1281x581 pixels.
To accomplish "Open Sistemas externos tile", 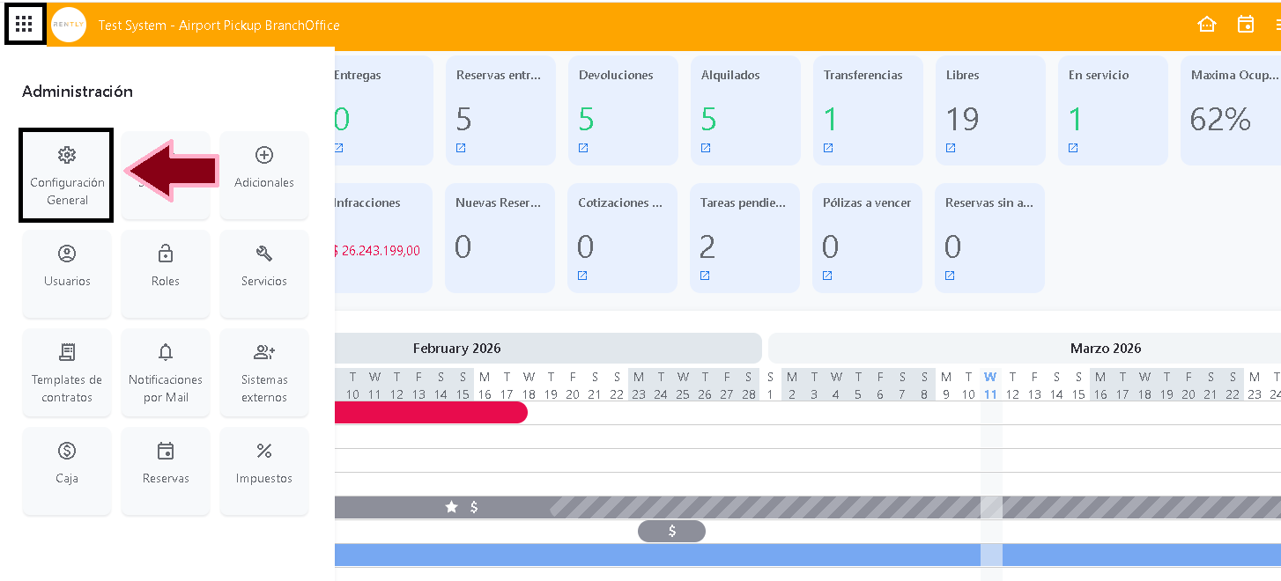I will 263,372.
